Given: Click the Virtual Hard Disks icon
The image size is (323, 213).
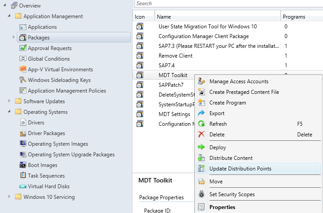Looking at the screenshot, I should point(23,186).
